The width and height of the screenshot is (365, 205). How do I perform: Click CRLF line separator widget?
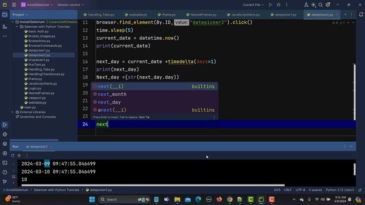click(287, 190)
